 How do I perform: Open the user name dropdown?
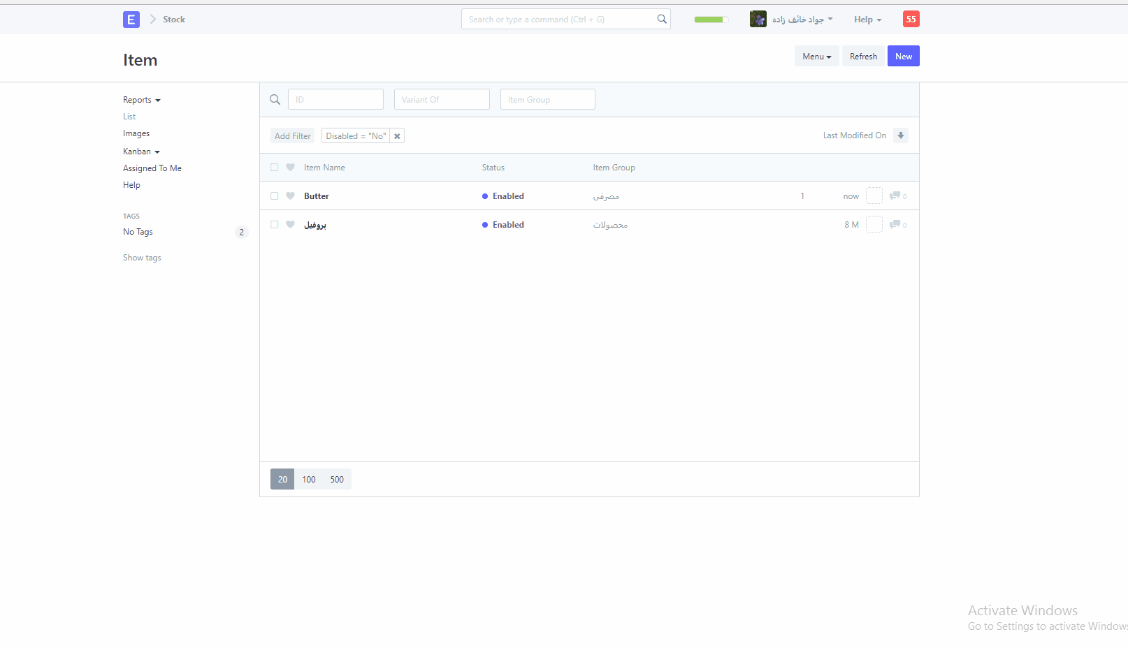coord(802,20)
